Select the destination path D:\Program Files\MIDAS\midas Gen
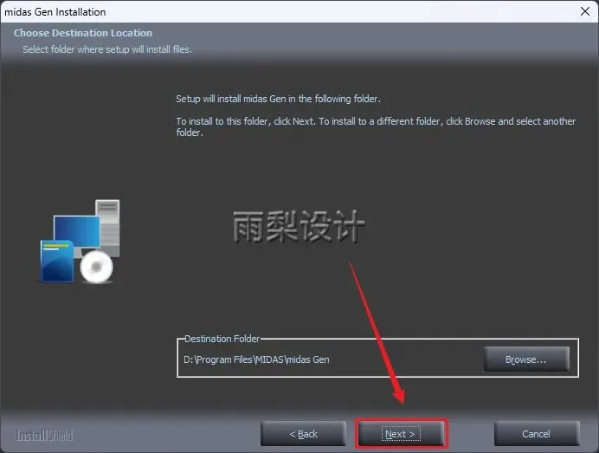599x453 pixels. tap(256, 359)
